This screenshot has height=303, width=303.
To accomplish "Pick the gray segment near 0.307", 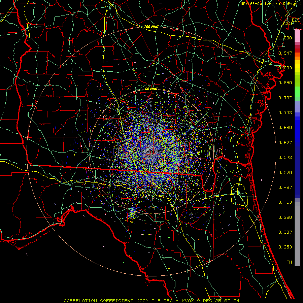I will [x=297, y=234].
